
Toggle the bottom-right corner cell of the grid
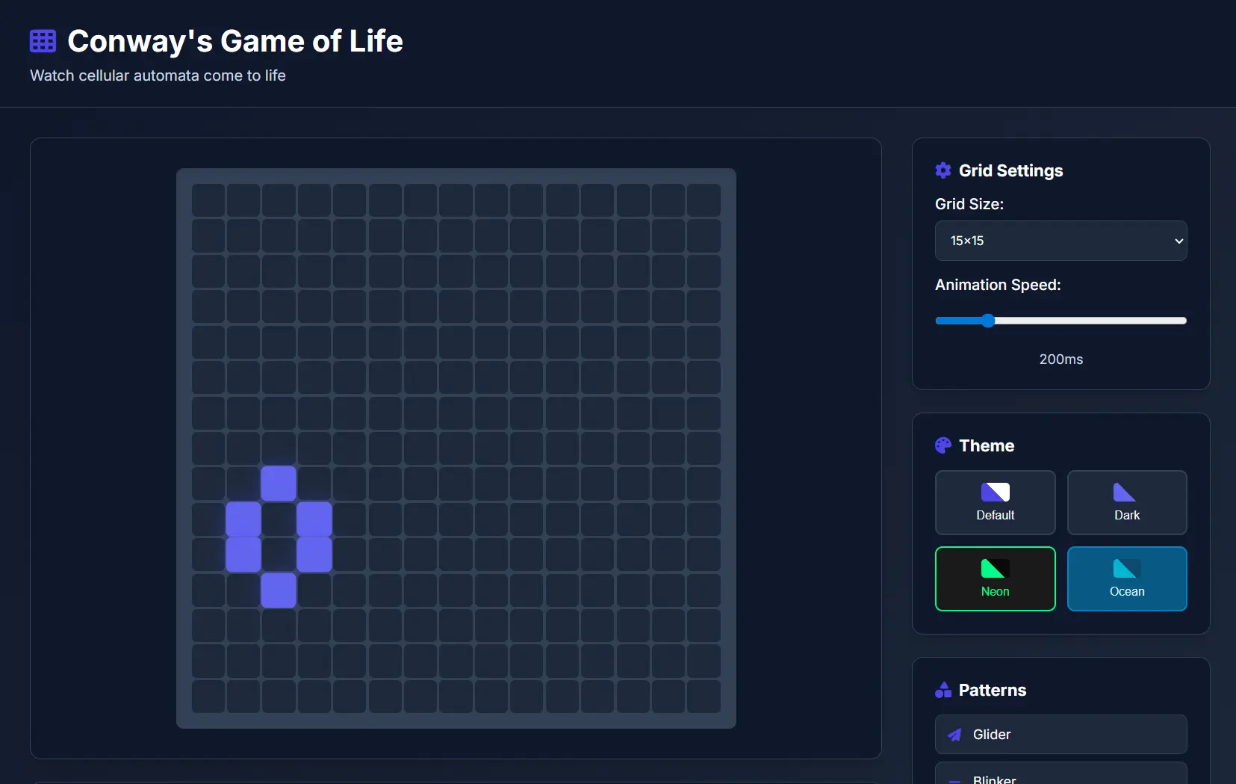[x=704, y=696]
